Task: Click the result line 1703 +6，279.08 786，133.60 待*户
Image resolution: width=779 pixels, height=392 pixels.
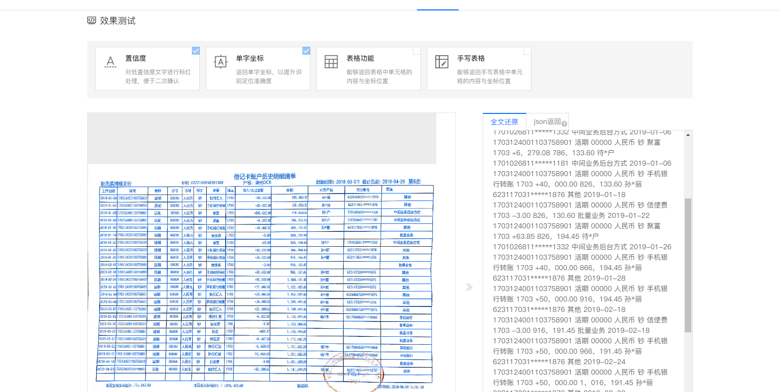Action: 553,153
